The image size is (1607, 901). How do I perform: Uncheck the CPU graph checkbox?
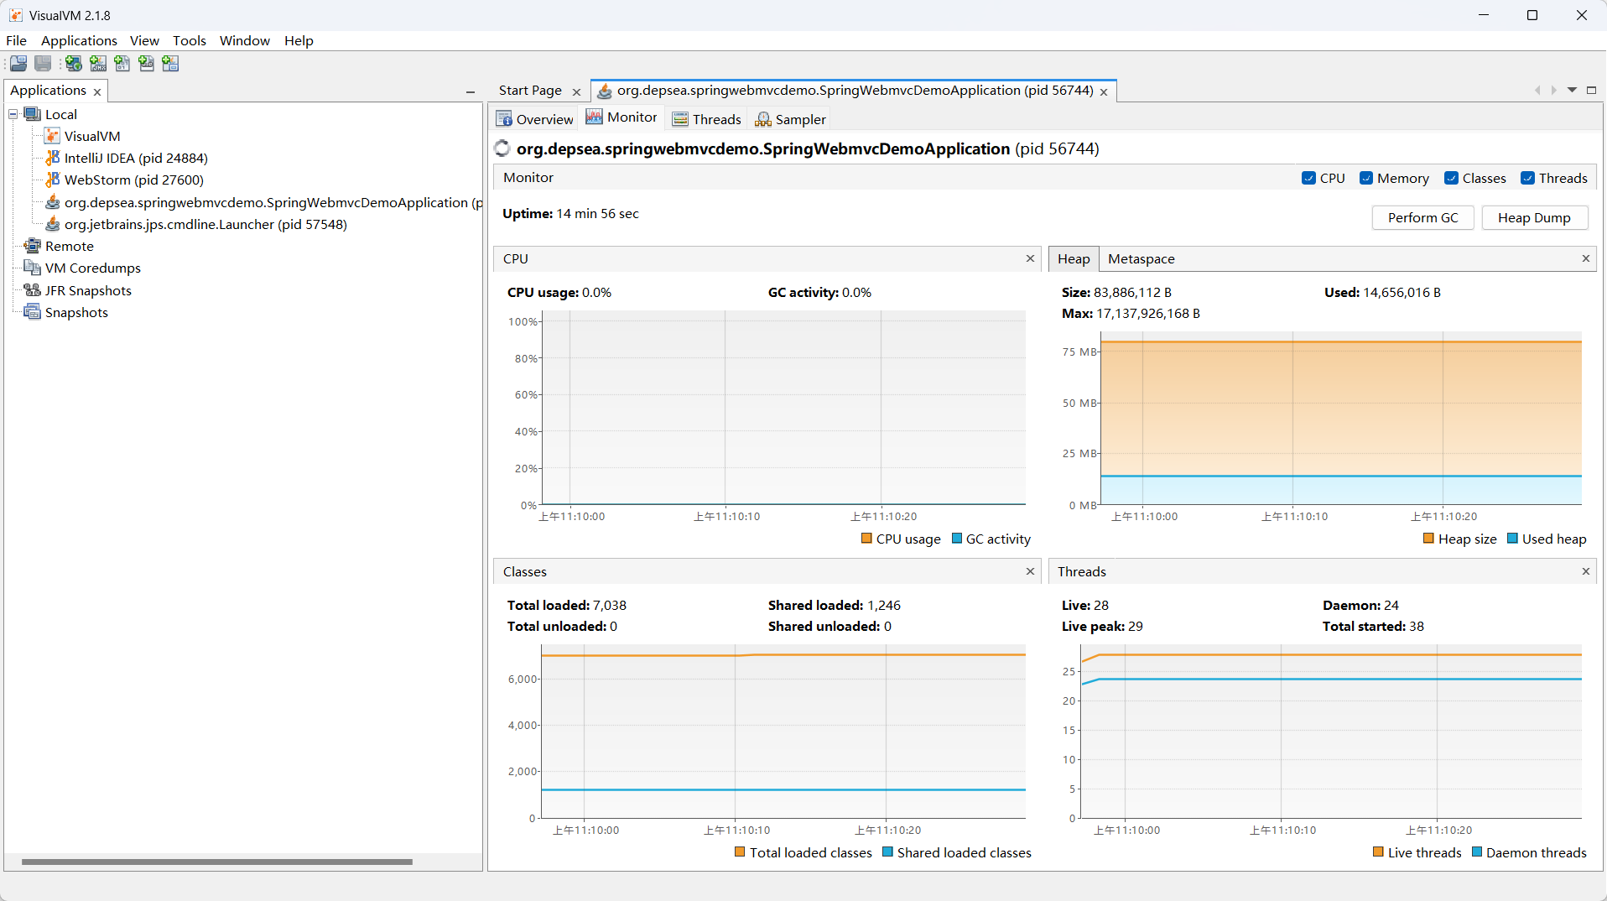tap(1308, 178)
